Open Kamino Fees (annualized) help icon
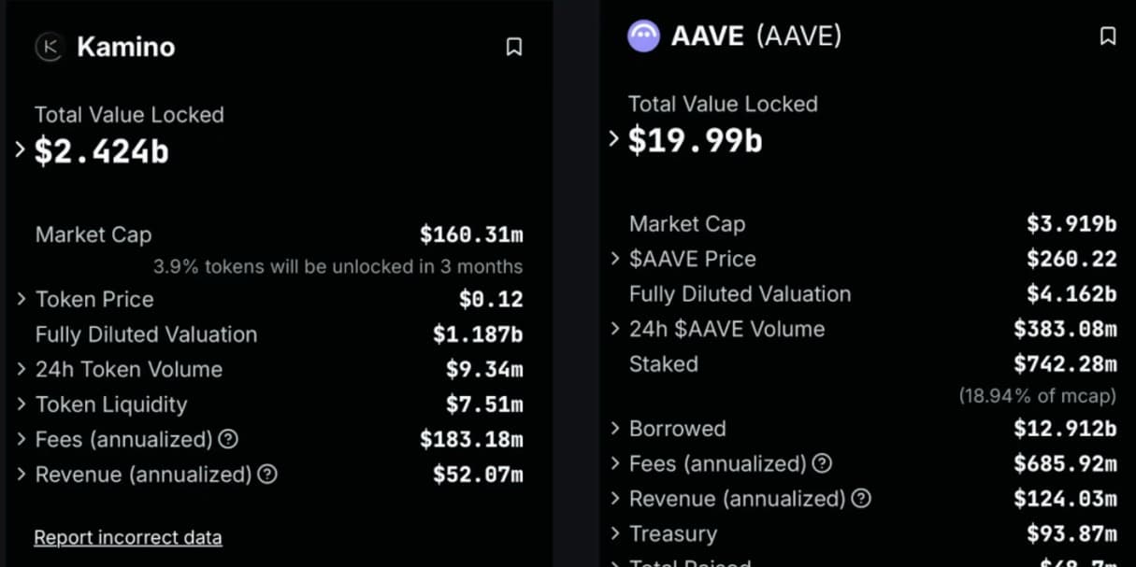This screenshot has height=567, width=1136. pos(228,439)
